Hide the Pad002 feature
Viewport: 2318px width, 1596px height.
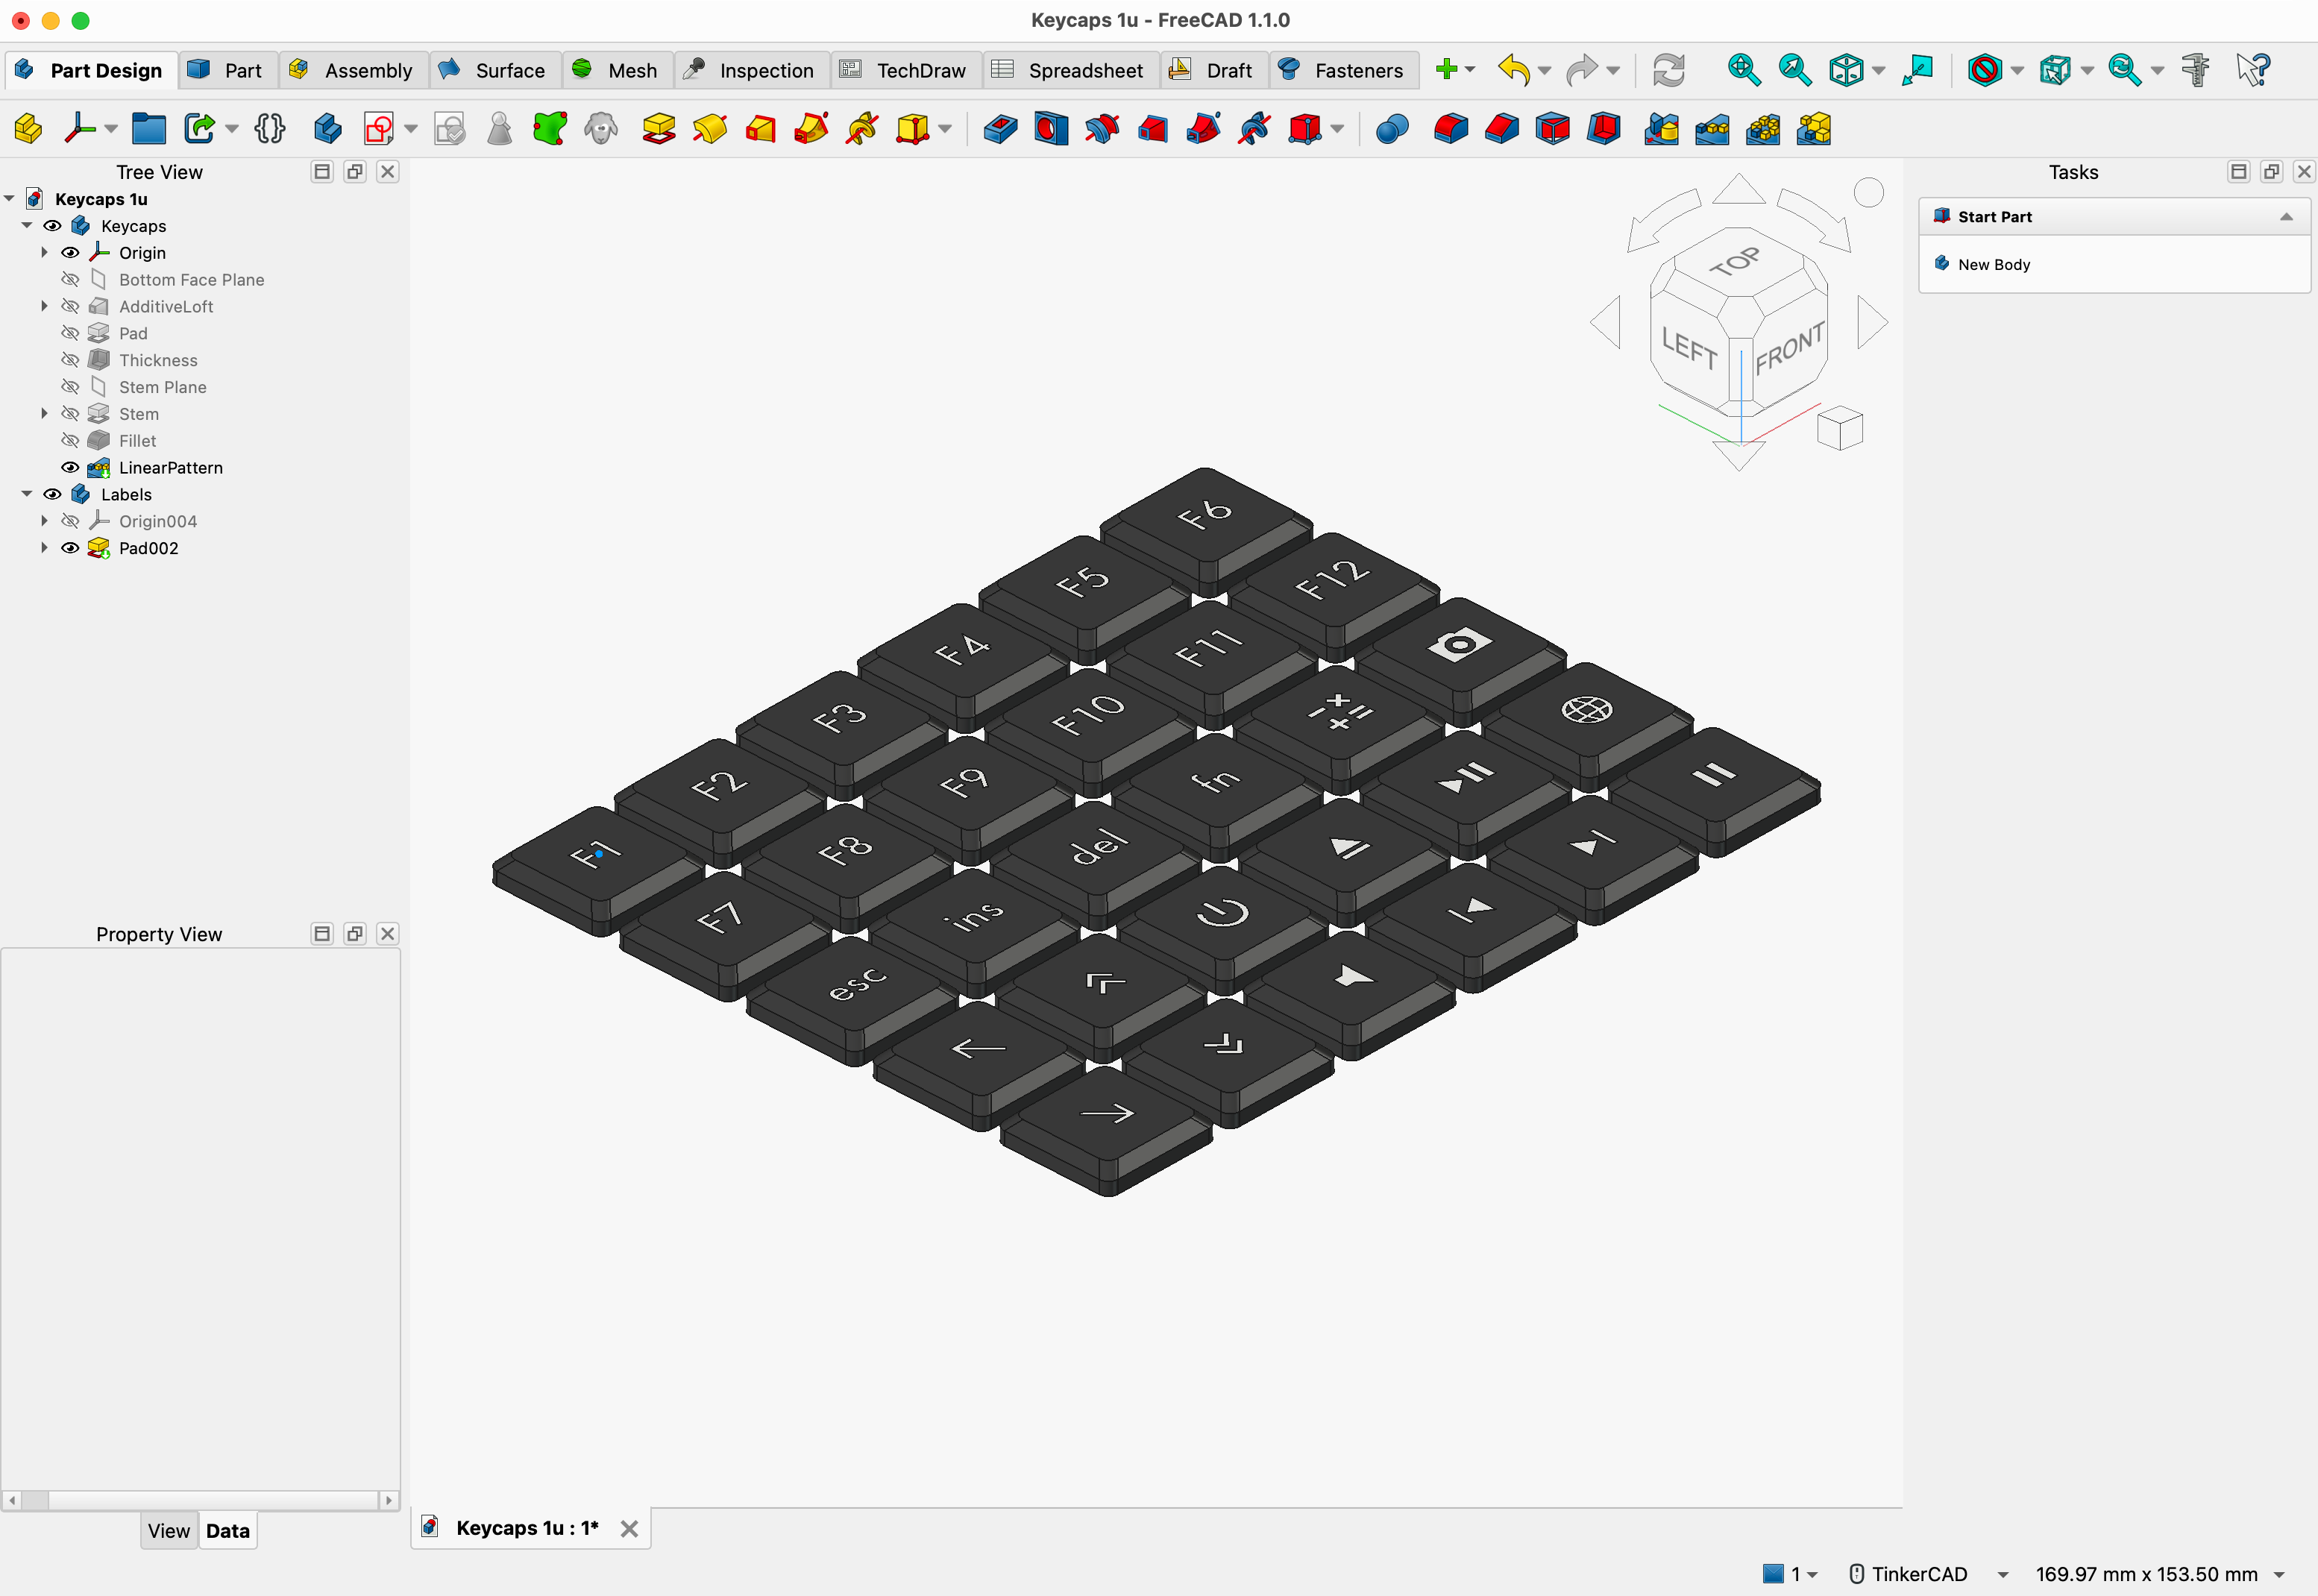70,548
